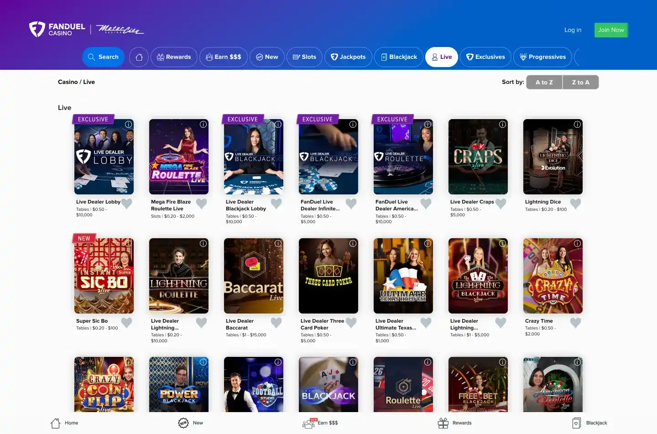Viewport: 657px width, 434px height.
Task: Click Casino in the breadcrumb
Action: click(x=68, y=82)
